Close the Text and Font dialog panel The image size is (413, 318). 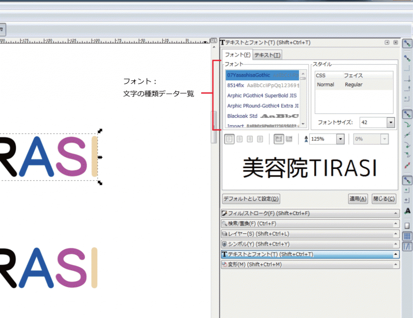[396, 42]
